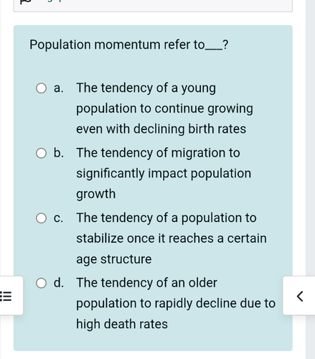This screenshot has height=359, width=315.
Task: Mark radio button for option c
Action: point(41,218)
